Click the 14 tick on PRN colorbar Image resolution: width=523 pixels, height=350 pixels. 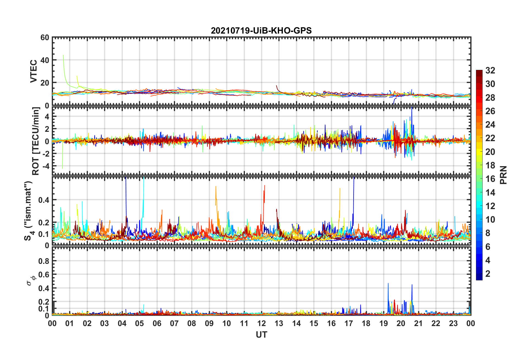pyautogui.click(x=490, y=193)
